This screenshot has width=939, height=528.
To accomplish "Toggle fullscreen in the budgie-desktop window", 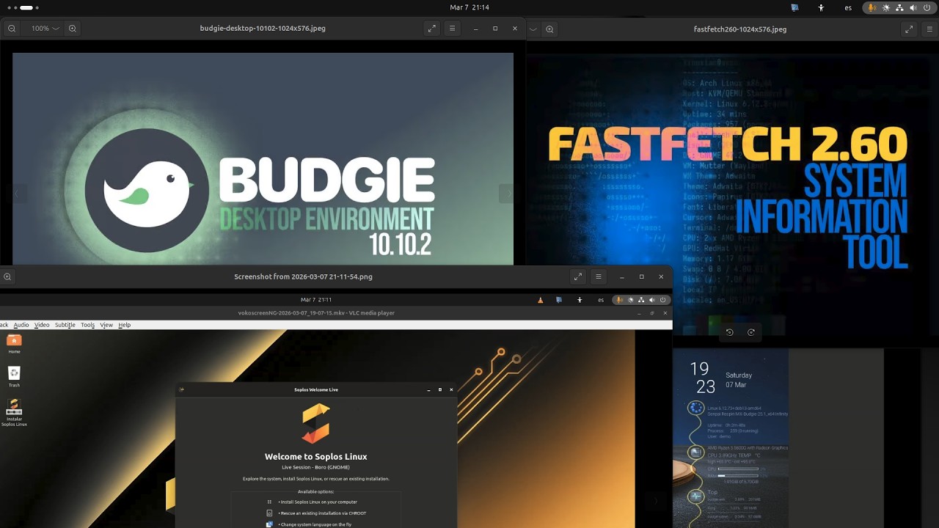I will [431, 29].
